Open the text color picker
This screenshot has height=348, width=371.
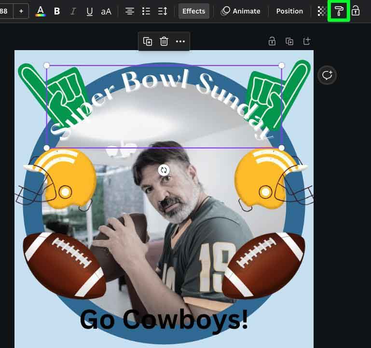pos(41,11)
